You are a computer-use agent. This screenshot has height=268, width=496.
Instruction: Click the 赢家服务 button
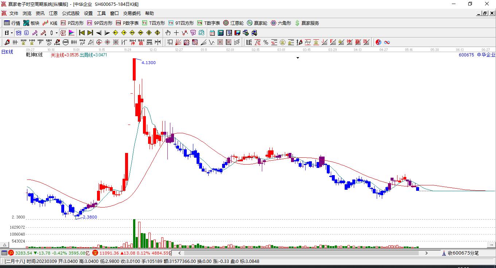coord(307,23)
